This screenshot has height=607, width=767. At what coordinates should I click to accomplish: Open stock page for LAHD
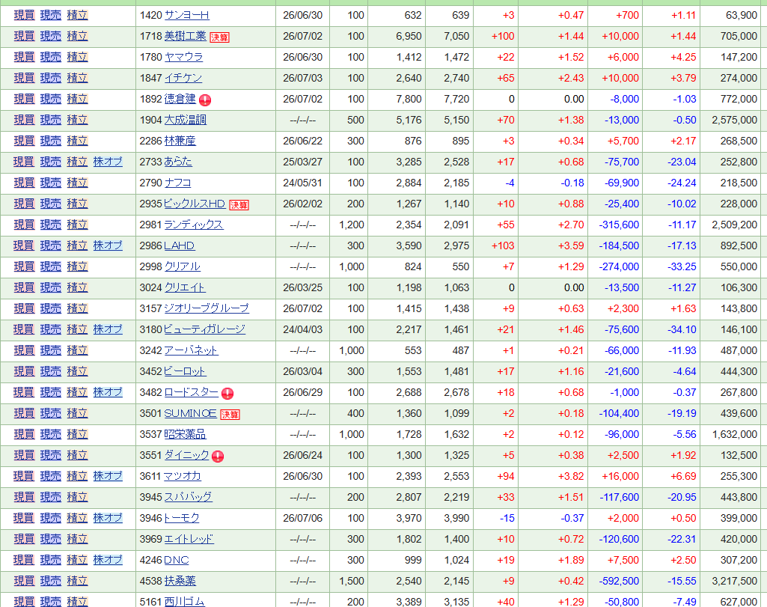click(179, 246)
